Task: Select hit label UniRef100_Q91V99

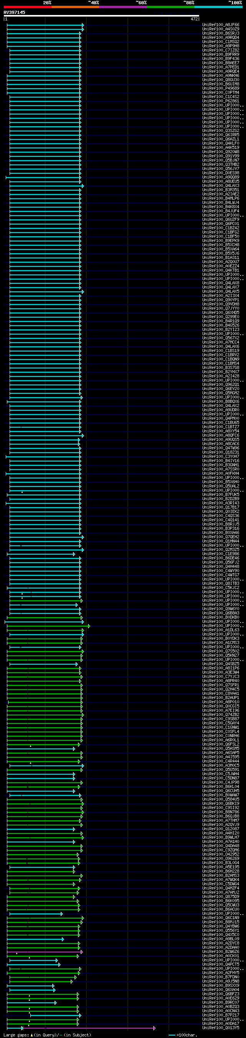Action: click(x=221, y=156)
